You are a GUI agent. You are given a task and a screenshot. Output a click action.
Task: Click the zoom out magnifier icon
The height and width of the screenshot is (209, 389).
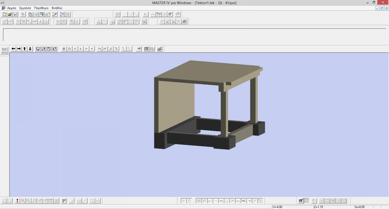point(29,201)
